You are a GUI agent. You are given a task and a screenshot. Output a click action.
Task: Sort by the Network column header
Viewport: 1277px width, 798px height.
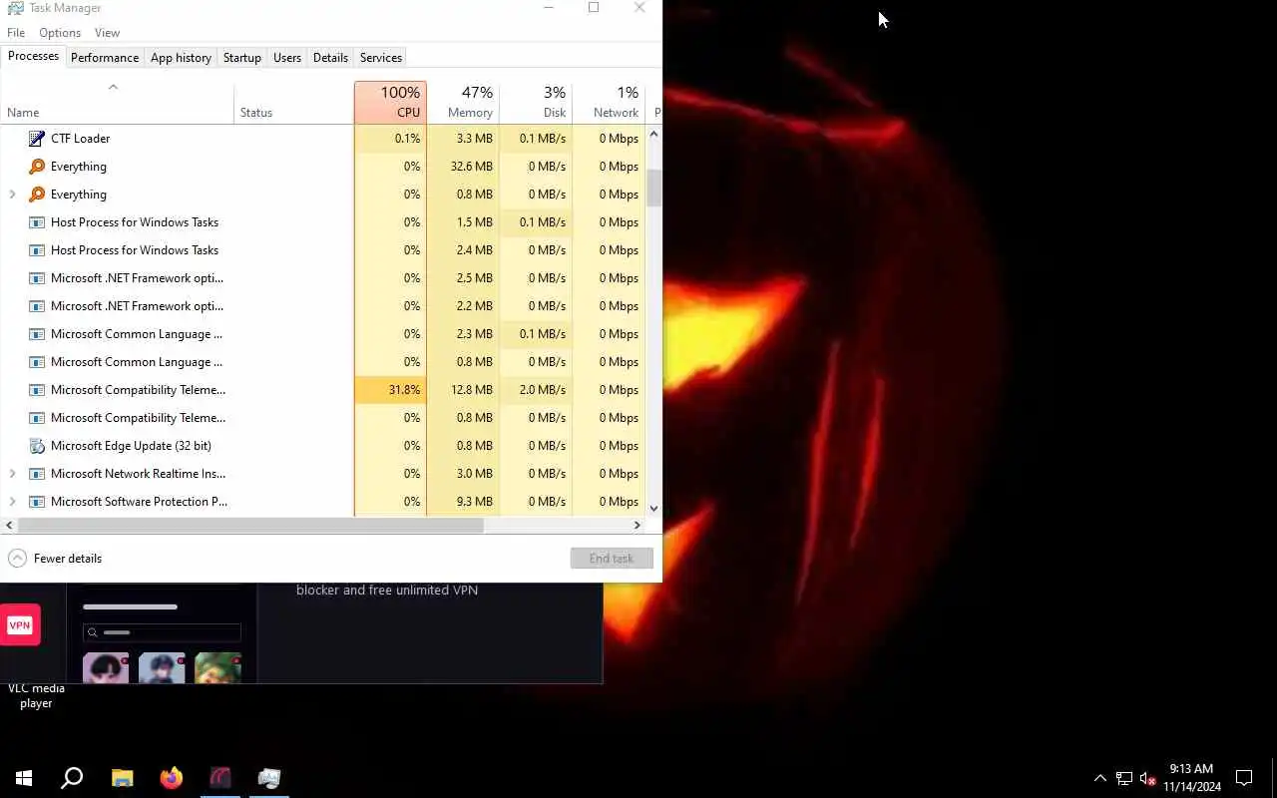[x=609, y=102]
